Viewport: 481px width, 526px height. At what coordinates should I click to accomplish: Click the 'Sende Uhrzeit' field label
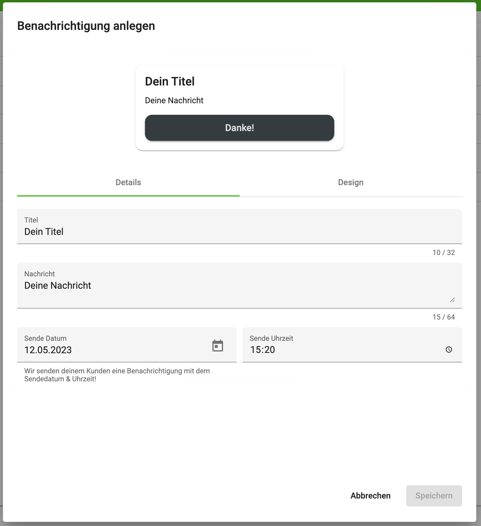(271, 338)
